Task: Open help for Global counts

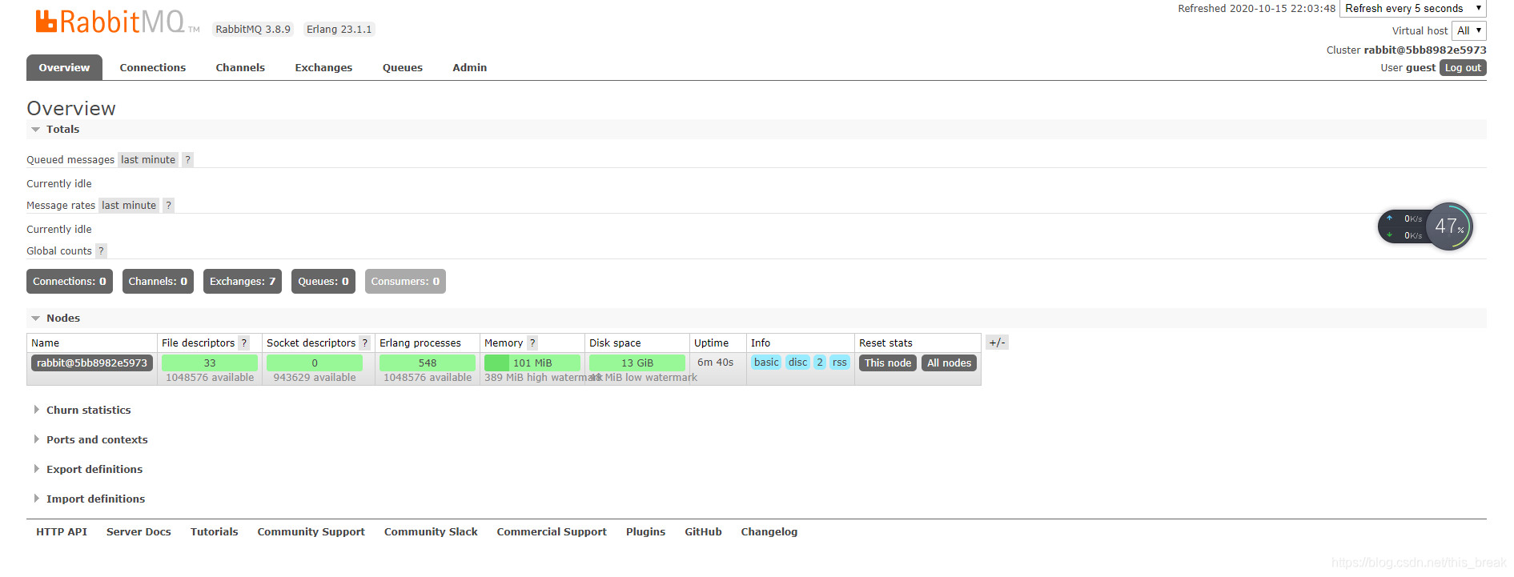Action: coord(101,251)
